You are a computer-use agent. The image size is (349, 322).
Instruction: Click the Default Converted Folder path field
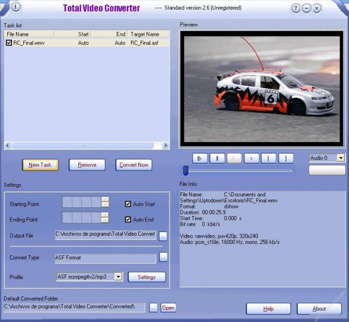[x=75, y=308]
